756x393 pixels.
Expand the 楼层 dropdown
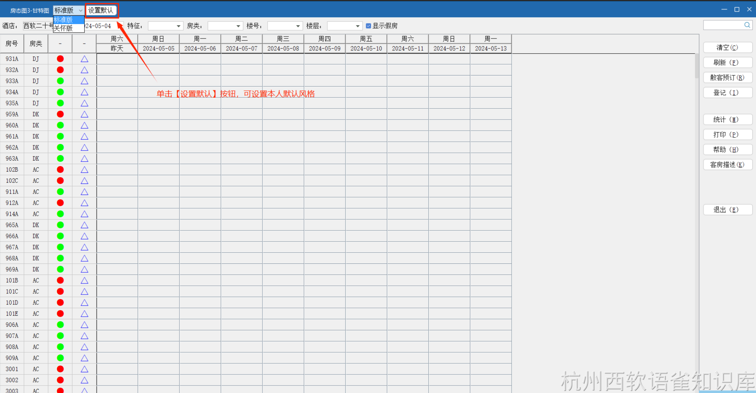(x=357, y=26)
